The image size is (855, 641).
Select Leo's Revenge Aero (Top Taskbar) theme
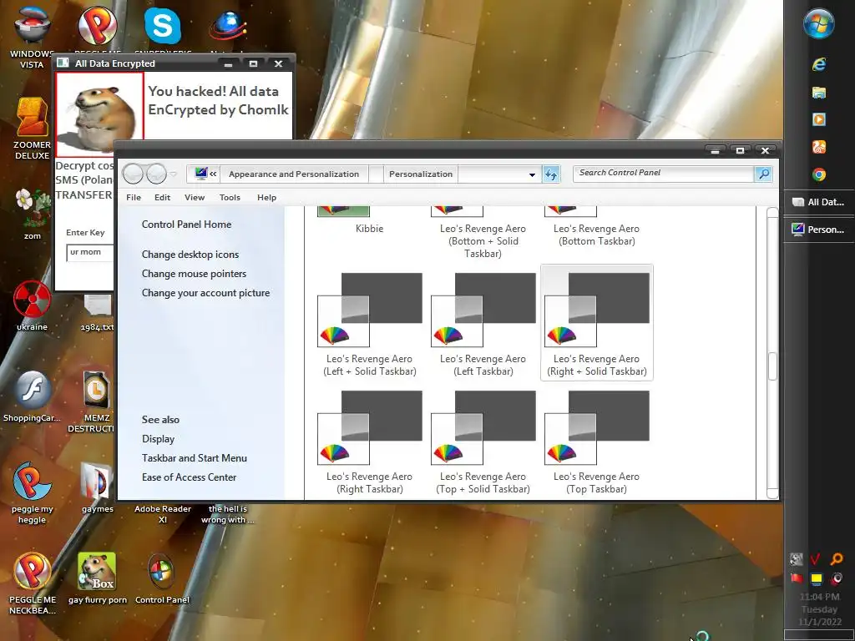[596, 442]
